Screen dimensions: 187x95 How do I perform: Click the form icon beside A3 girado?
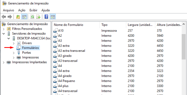55,56
